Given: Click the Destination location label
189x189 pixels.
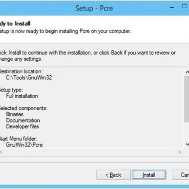Looking at the screenshot, I should (x=21, y=71).
